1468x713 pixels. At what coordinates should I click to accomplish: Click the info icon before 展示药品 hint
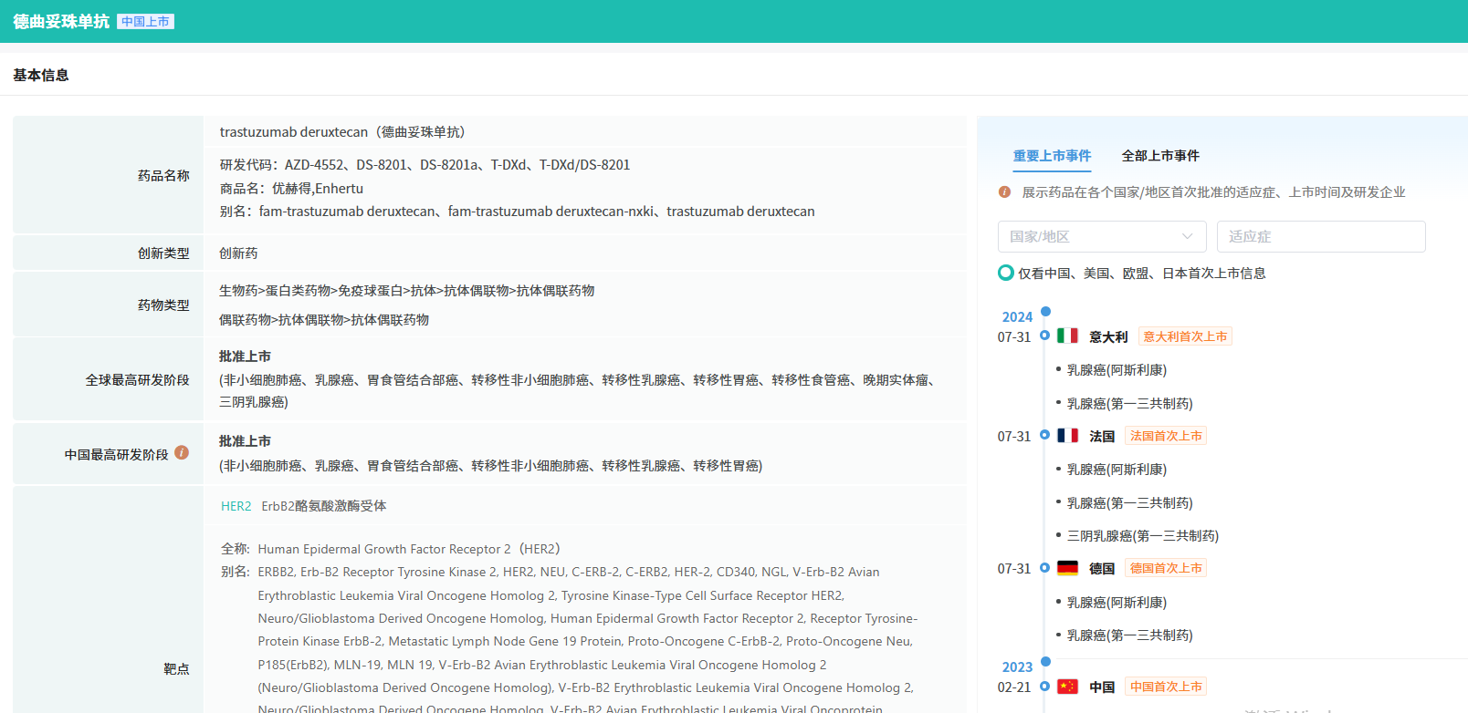tap(1004, 192)
